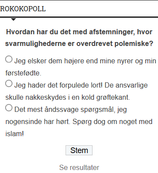Click the phrase "De ansvarlige"

click(126, 85)
